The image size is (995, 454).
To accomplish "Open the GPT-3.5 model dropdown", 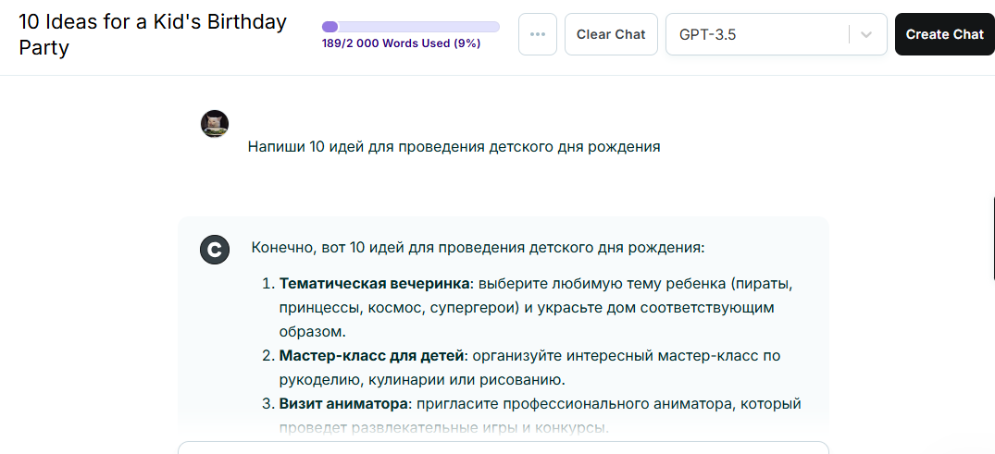I will click(776, 34).
